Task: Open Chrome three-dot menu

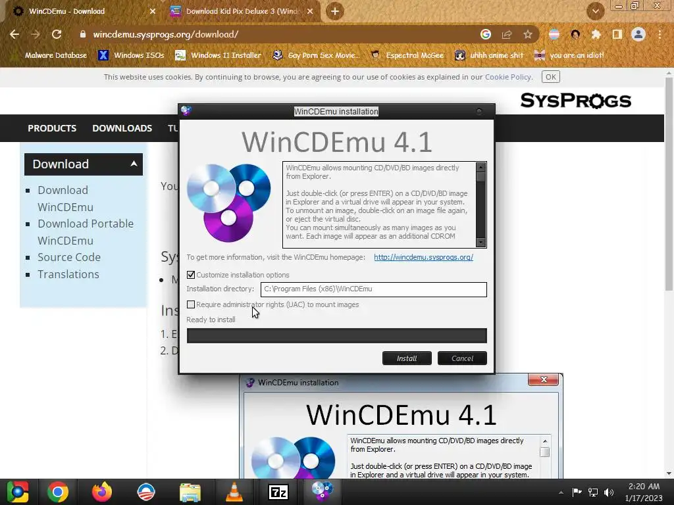Action: point(660,34)
